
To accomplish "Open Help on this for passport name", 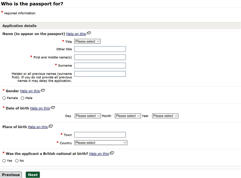I will tap(76, 34).
